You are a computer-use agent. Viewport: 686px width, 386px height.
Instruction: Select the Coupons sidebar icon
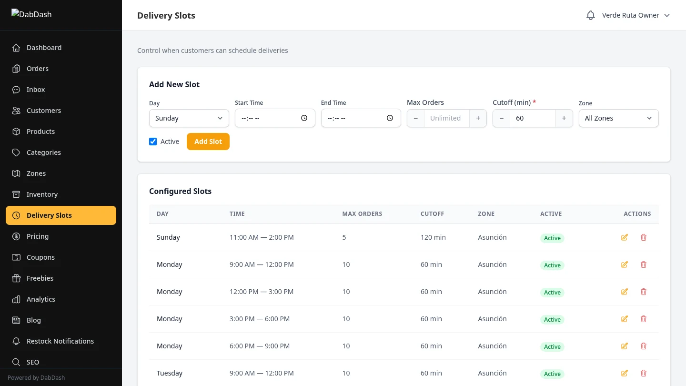click(x=16, y=257)
